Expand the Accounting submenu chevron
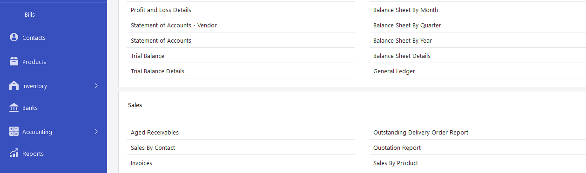 pos(96,132)
